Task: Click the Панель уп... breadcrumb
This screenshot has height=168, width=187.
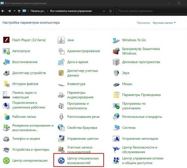Action: coord(38,11)
